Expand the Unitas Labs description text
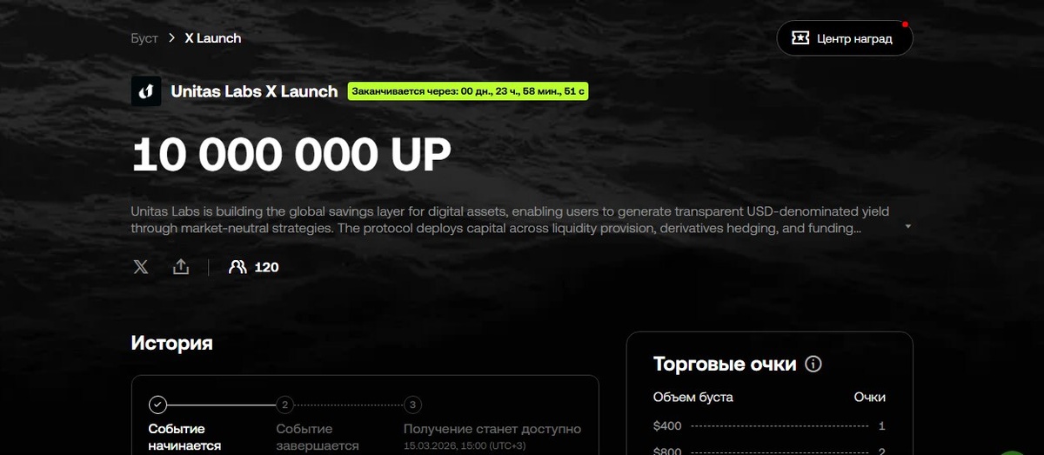 pos(908,226)
